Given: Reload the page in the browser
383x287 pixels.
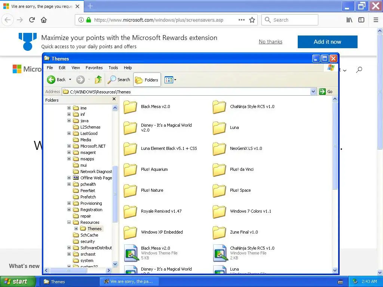Looking at the screenshot, I should (x=32, y=20).
